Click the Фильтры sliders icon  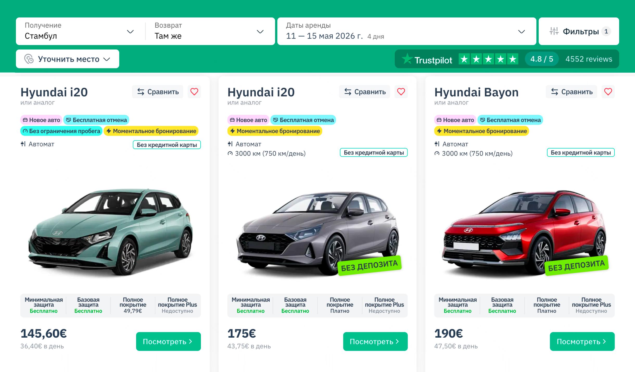pos(554,31)
